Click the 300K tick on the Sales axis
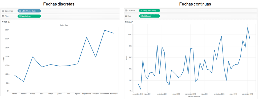Image resolution: width=258 pixels, height=99 pixels. [x=7, y=39]
